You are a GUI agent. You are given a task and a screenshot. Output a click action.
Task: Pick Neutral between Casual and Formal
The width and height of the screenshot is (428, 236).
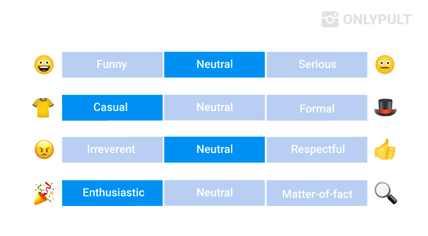(215, 108)
